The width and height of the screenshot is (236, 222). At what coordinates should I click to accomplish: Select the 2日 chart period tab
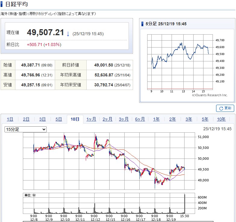coord(26,119)
